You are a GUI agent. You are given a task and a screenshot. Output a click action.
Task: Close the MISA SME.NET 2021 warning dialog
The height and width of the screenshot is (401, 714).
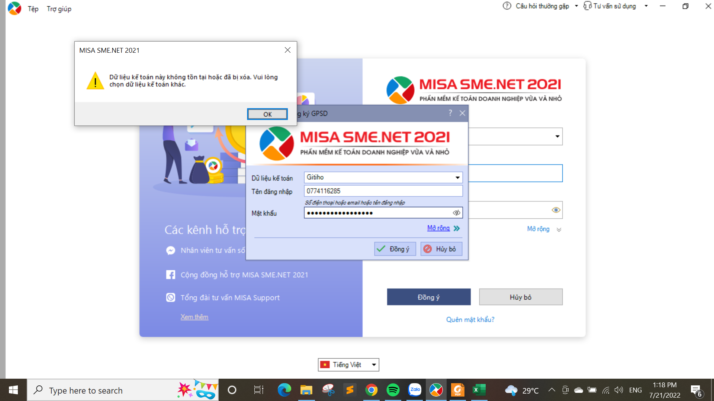pyautogui.click(x=287, y=50)
